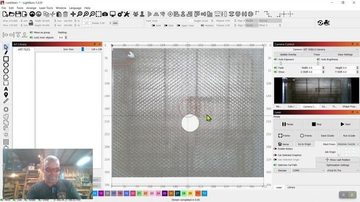
Task: Toggle the Fade switch
Action: tap(276, 68)
